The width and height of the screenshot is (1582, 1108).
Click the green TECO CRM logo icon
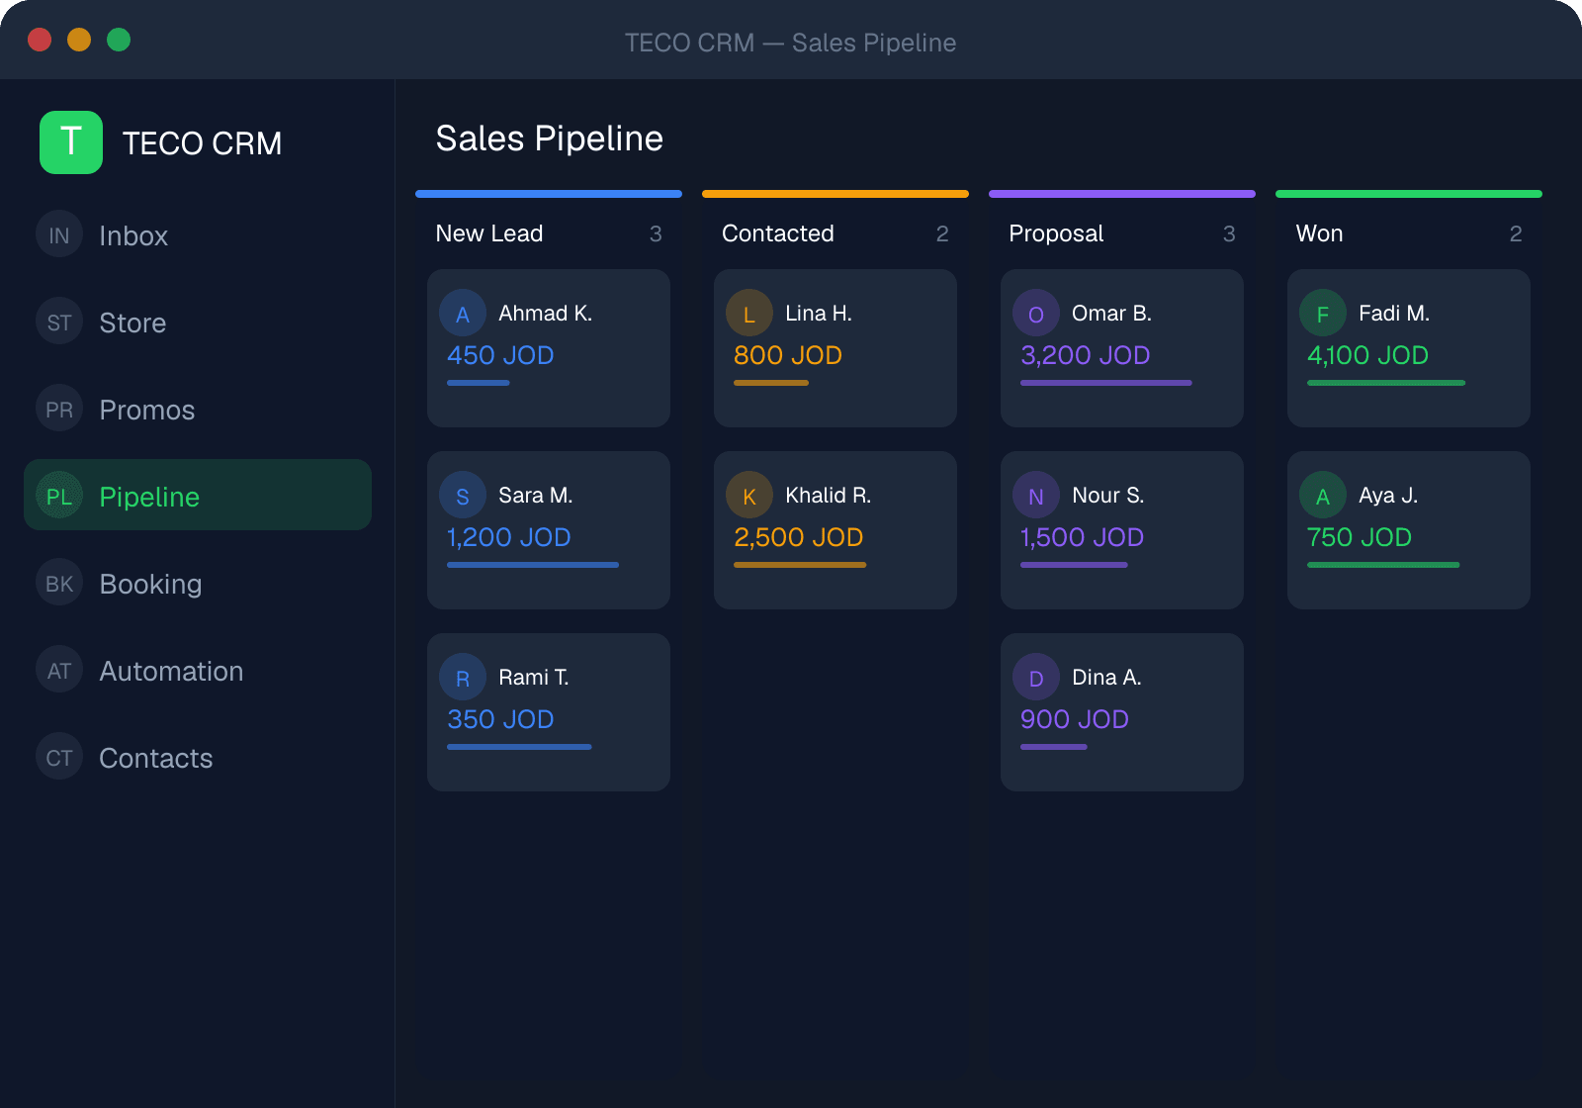coord(71,142)
